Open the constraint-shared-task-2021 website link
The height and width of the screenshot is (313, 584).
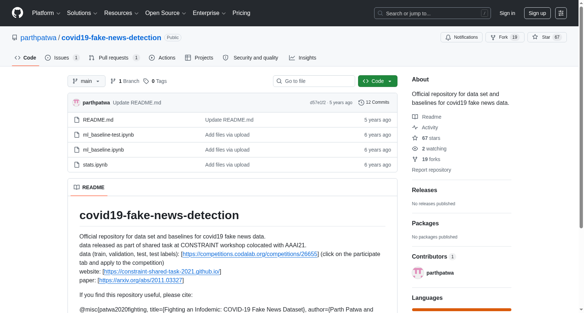(162, 272)
